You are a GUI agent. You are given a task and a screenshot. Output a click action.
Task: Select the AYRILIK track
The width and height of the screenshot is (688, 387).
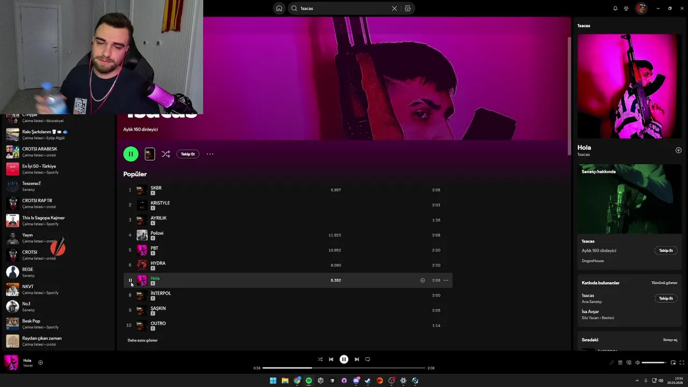(x=288, y=220)
